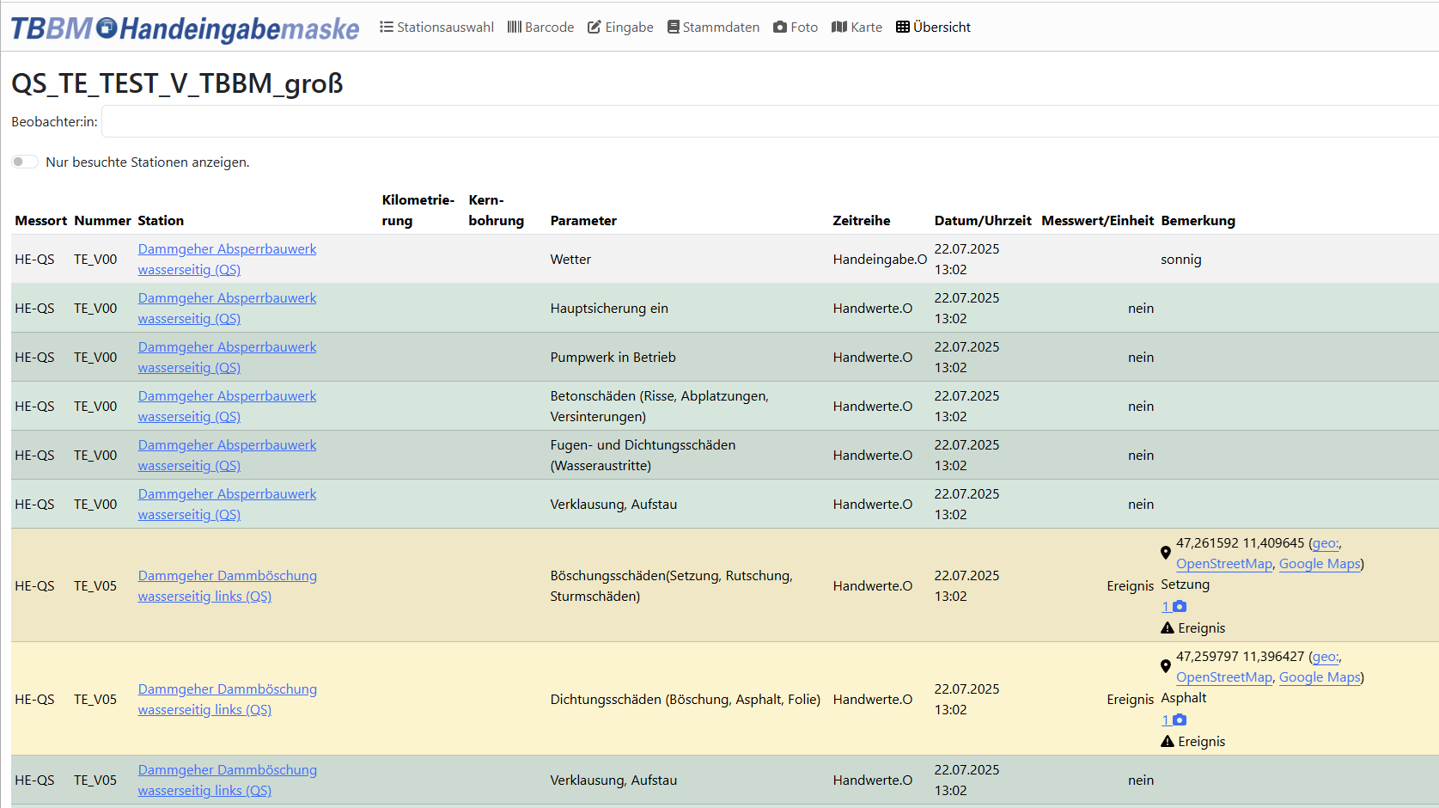Click the table icon beside Übersicht
1439x808 pixels.
point(903,27)
